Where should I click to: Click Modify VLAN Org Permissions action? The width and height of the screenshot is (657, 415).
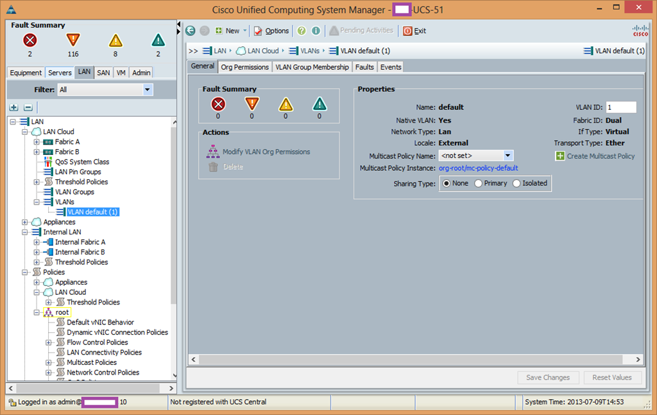266,152
